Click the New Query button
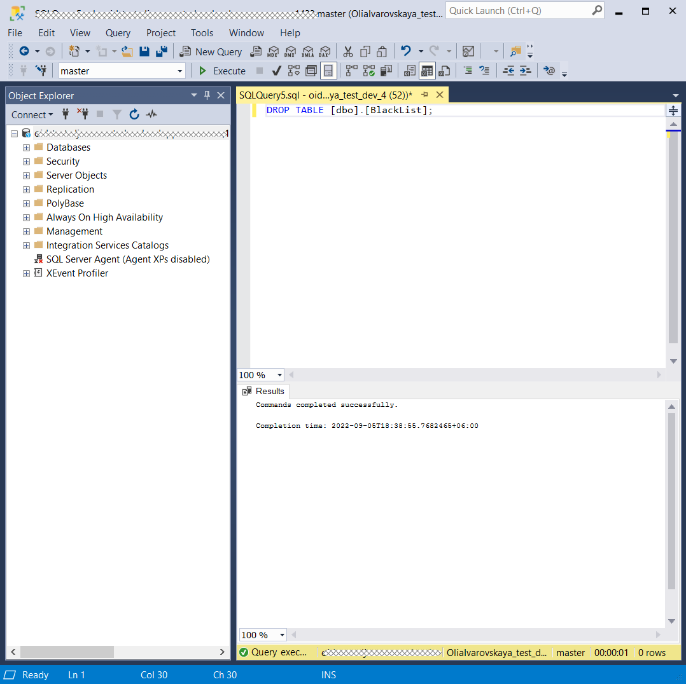Image resolution: width=686 pixels, height=684 pixels. click(211, 51)
